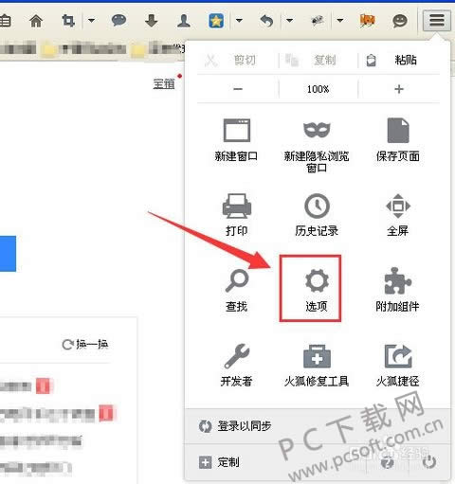Click the 宝箱 link on the page
This screenshot has width=455, height=484.
pyautogui.click(x=164, y=84)
